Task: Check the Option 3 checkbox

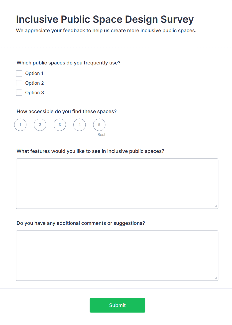Action: pos(19,92)
